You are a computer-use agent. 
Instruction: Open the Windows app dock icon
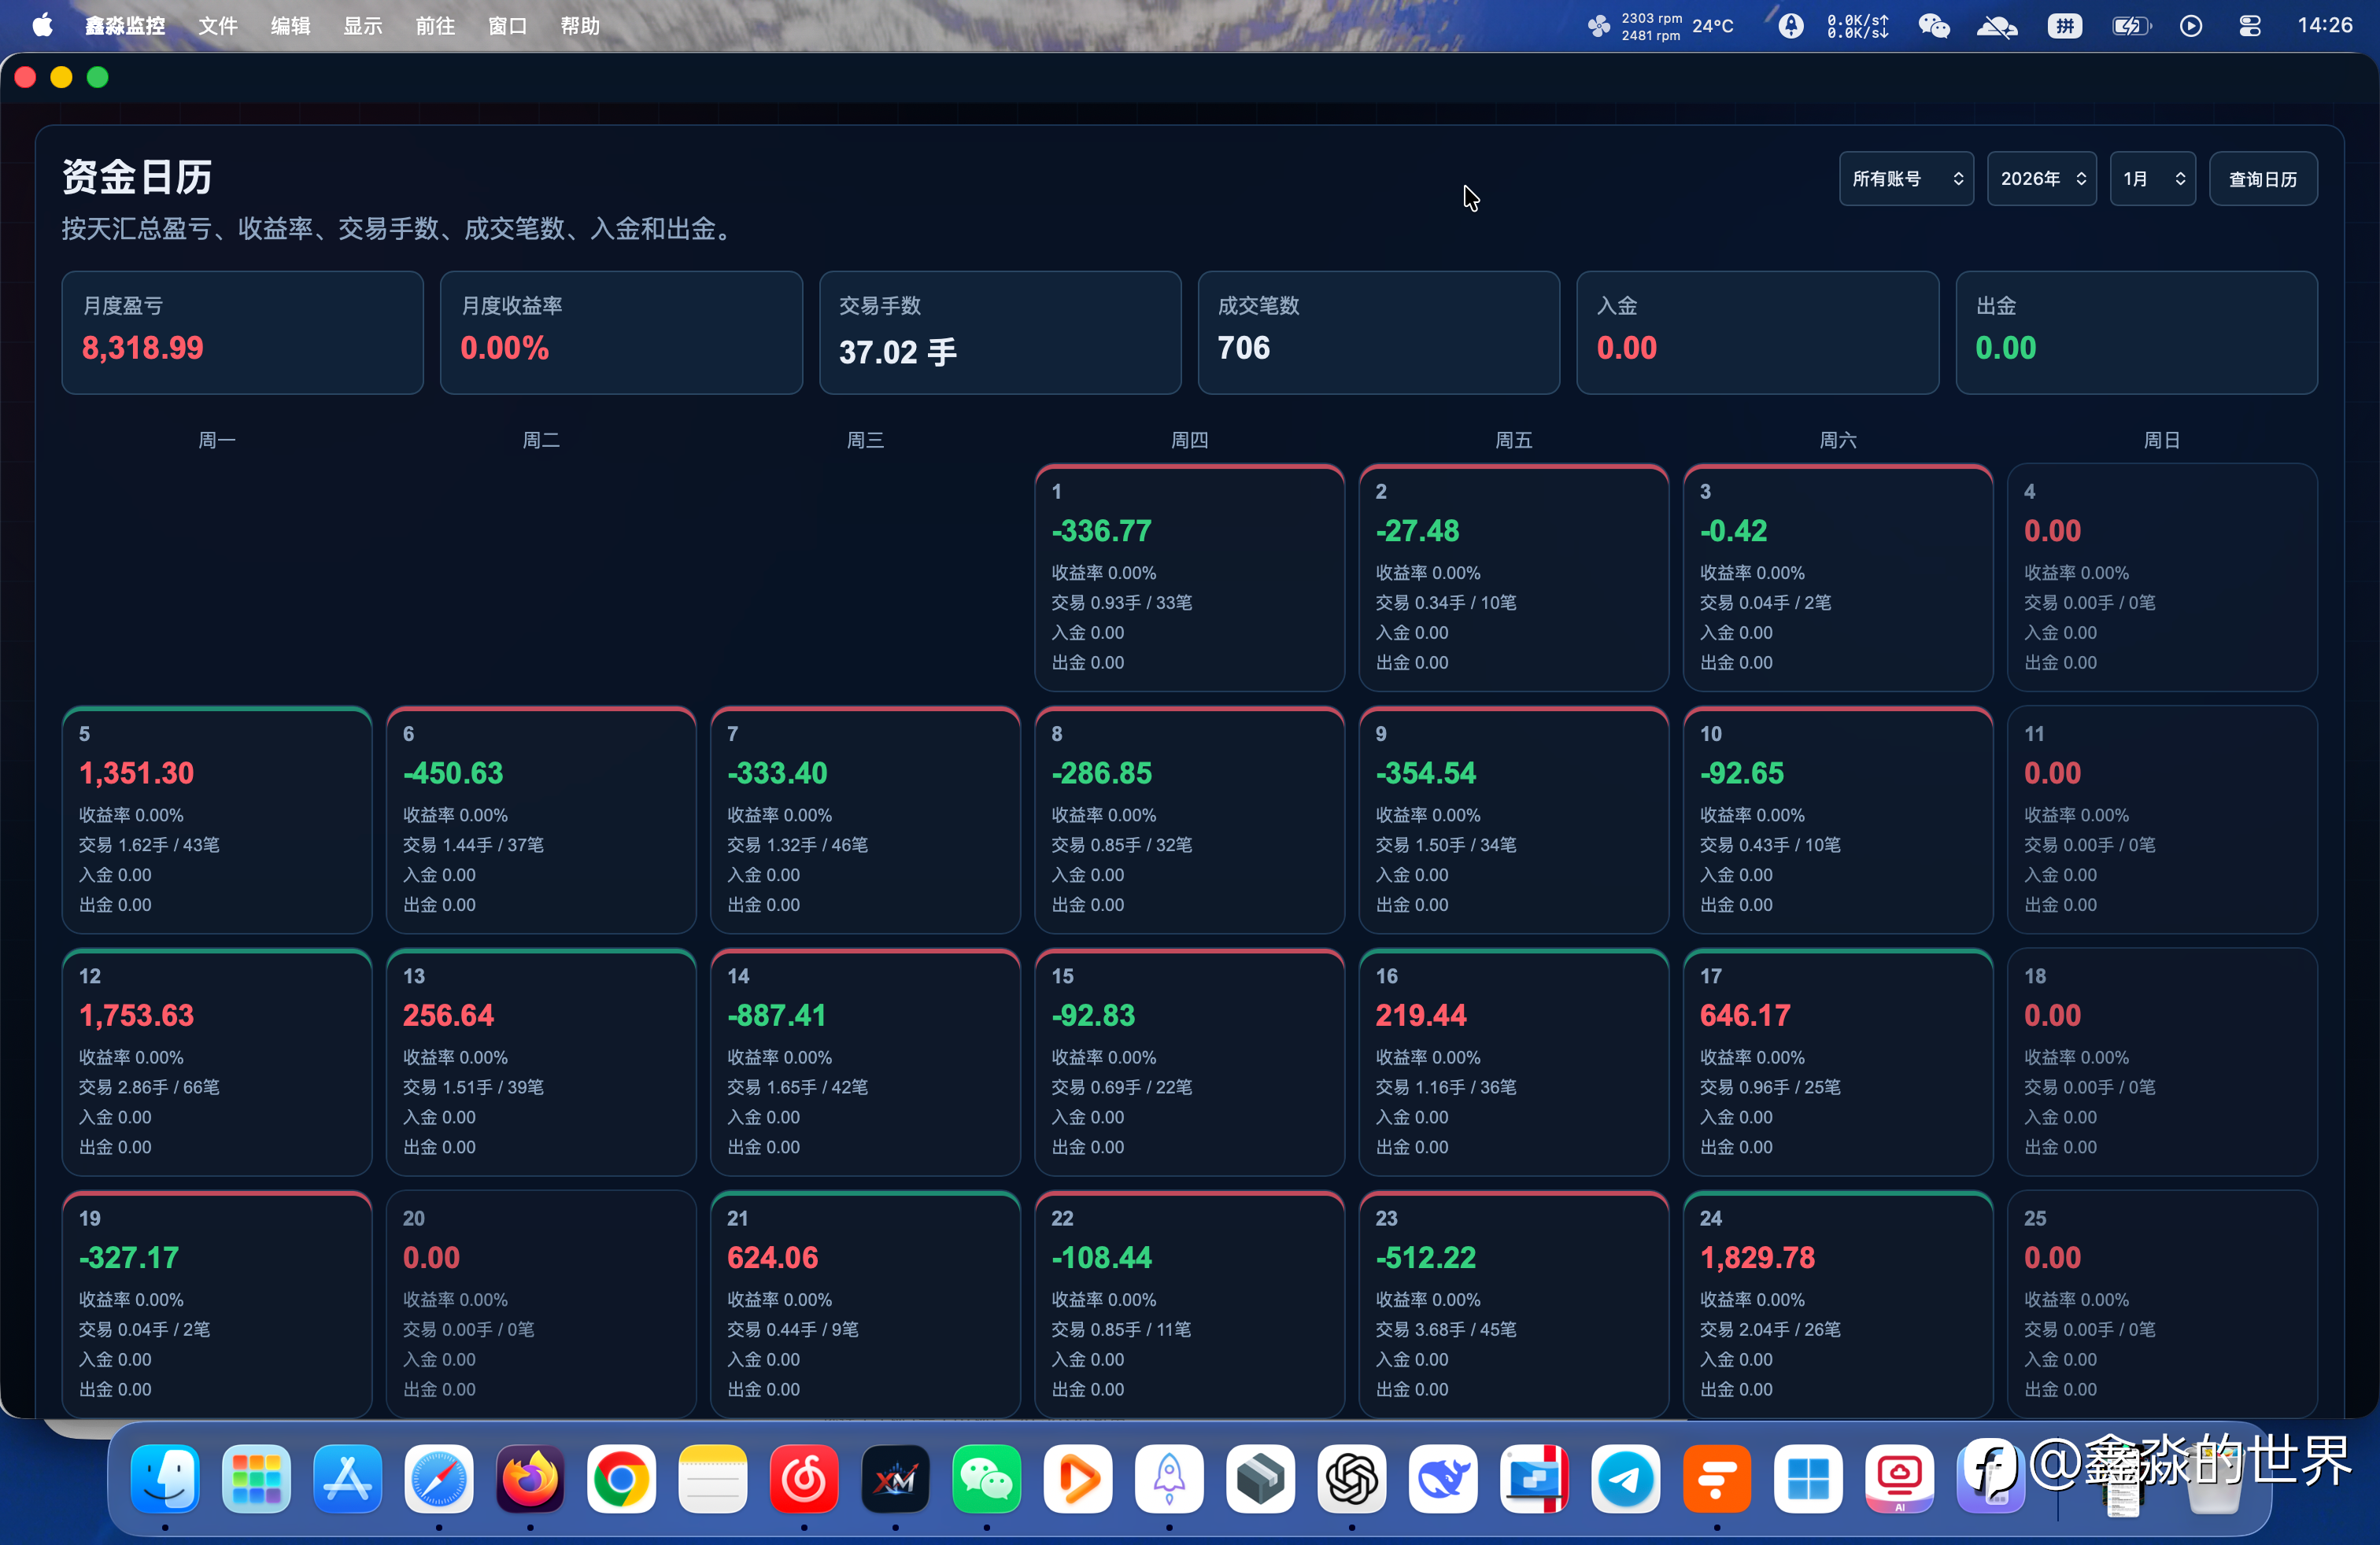[x=1808, y=1479]
